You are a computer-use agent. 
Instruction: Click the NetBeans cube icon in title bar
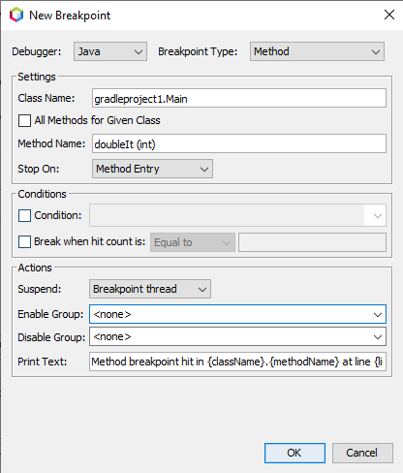coord(16,15)
